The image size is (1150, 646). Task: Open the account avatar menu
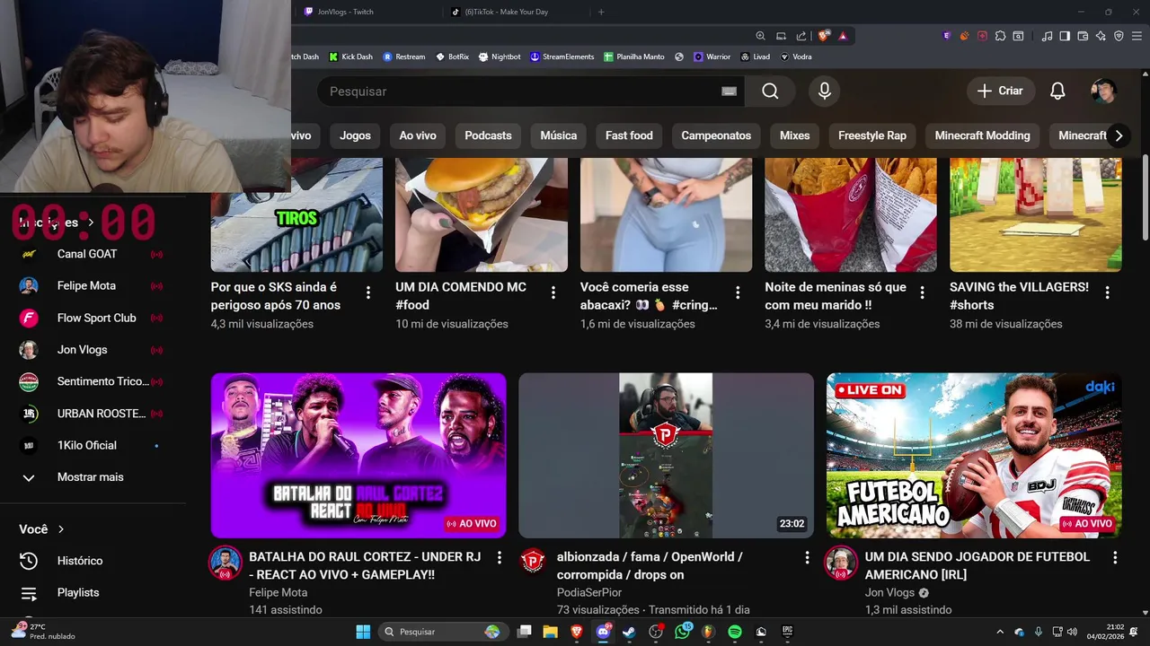pos(1103,91)
